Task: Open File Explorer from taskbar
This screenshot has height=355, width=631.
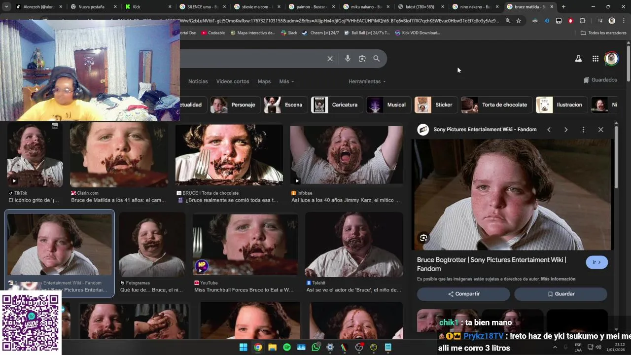Action: 272,347
